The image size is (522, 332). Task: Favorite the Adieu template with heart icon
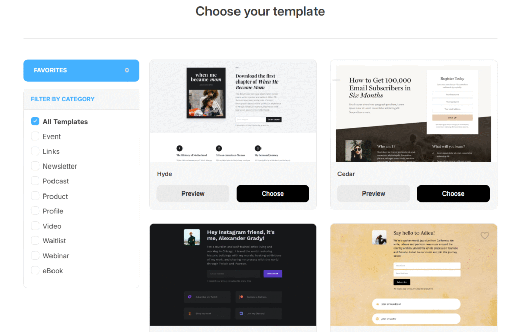click(x=484, y=236)
